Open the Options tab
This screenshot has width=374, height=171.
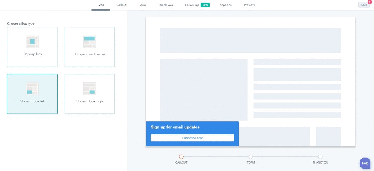point(226,5)
